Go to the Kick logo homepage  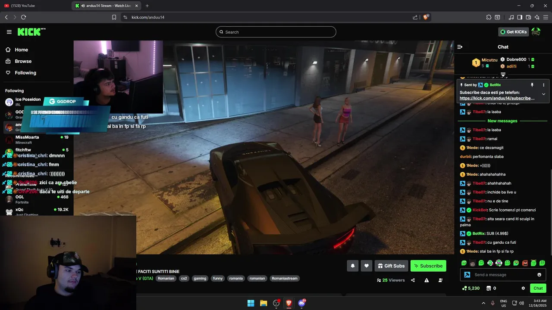31,32
